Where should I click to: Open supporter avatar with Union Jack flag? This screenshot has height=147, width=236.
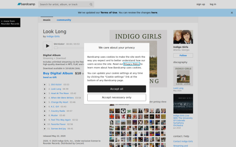pos(112,117)
